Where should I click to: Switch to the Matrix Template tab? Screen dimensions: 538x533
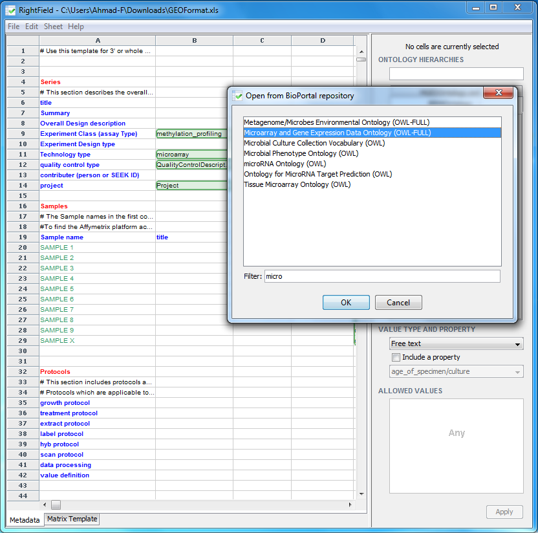(72, 519)
